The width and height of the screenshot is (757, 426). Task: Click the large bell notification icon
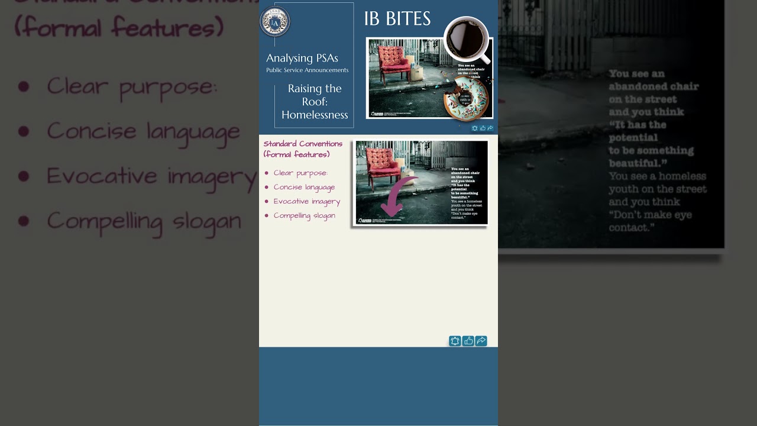tap(455, 341)
